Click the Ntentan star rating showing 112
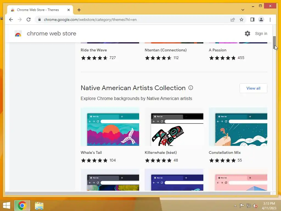 pyautogui.click(x=158, y=58)
